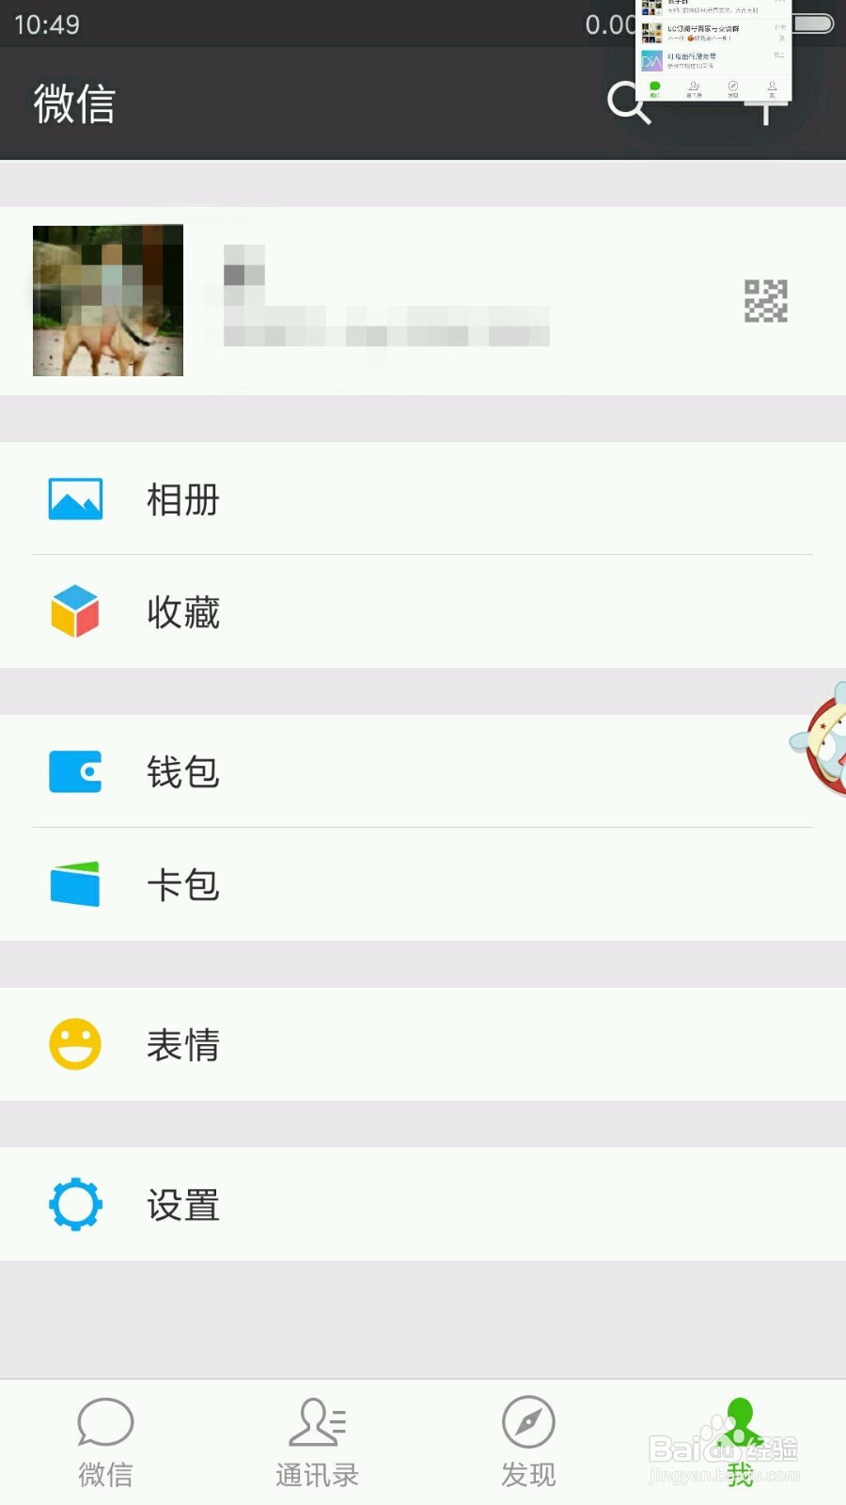
Task: Tap the QR code icon
Action: tap(766, 301)
